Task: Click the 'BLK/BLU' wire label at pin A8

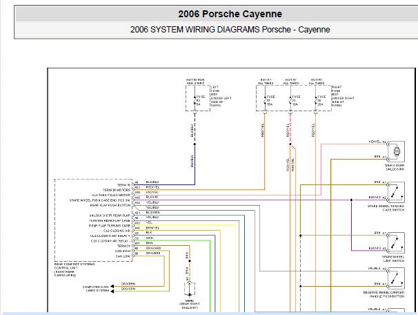Action: point(152,182)
